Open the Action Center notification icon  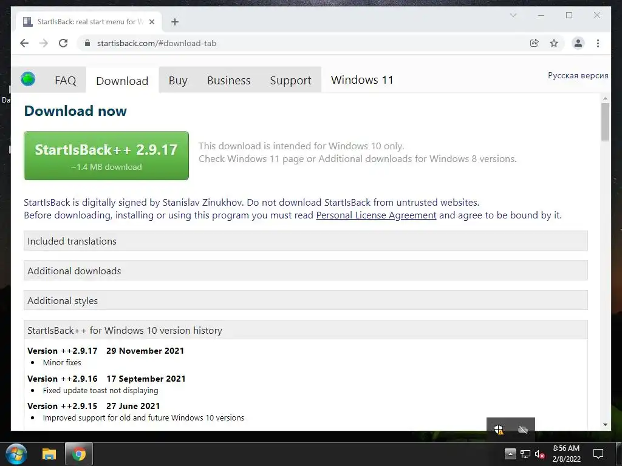598,454
